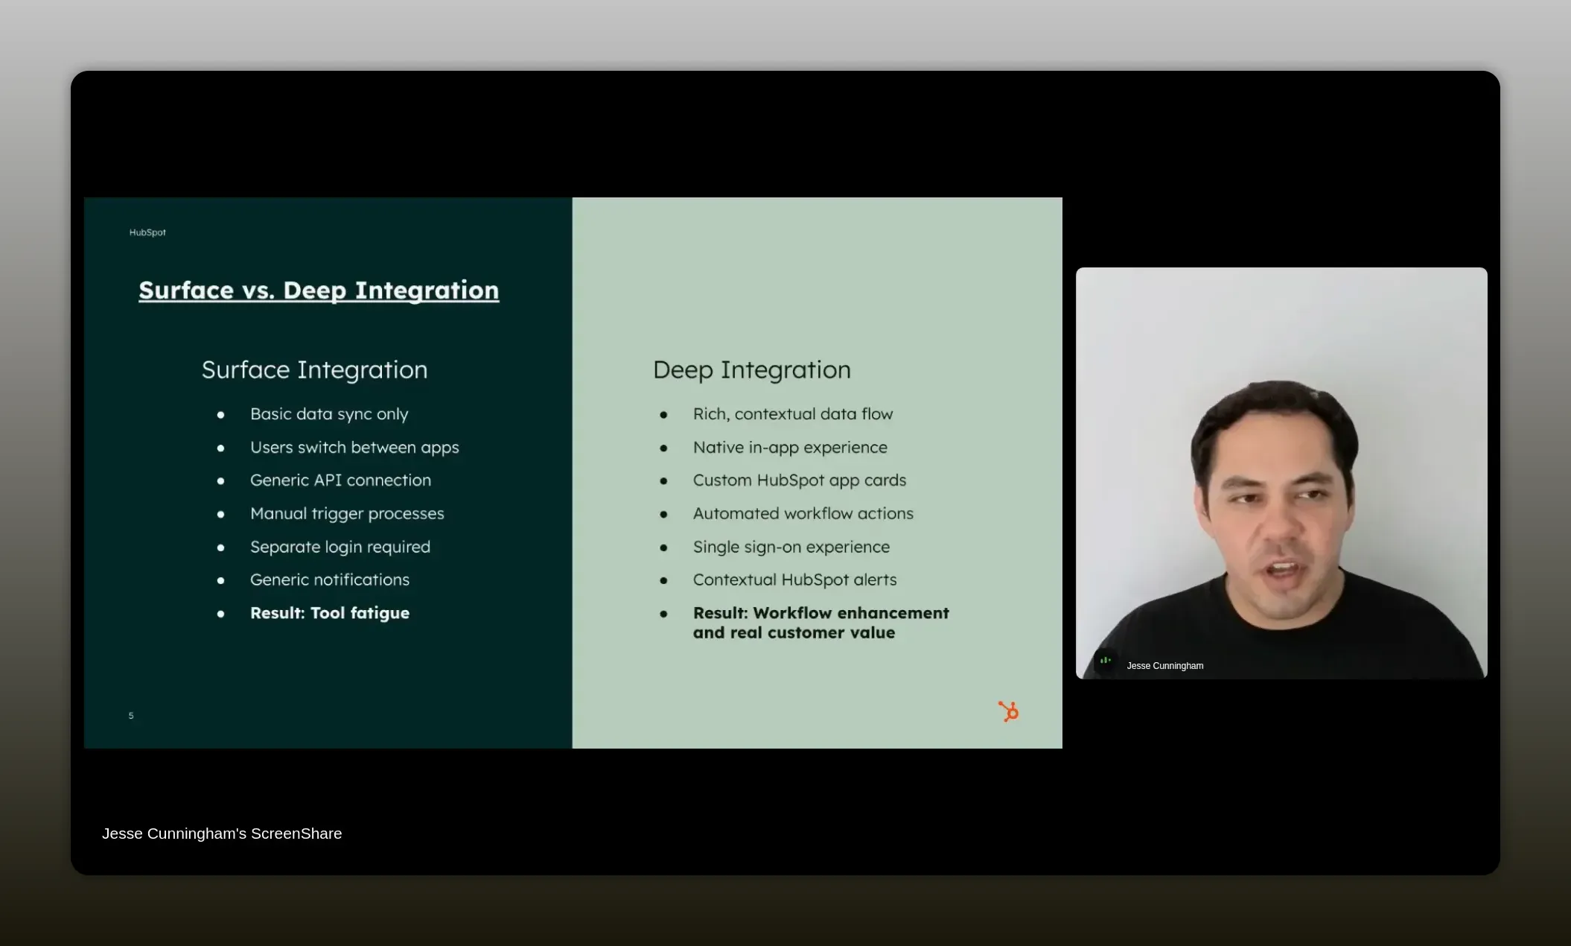Click "Single sign-on experience" text

(791, 547)
